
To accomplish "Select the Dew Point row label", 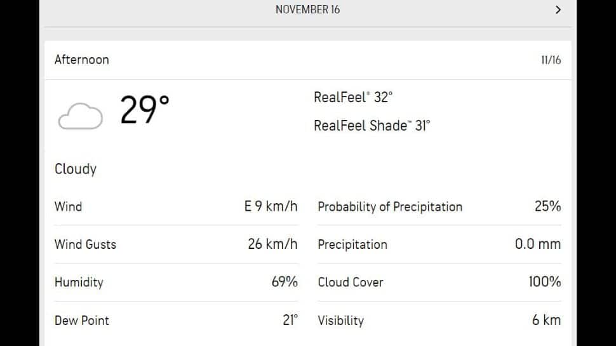I will pyautogui.click(x=82, y=321).
